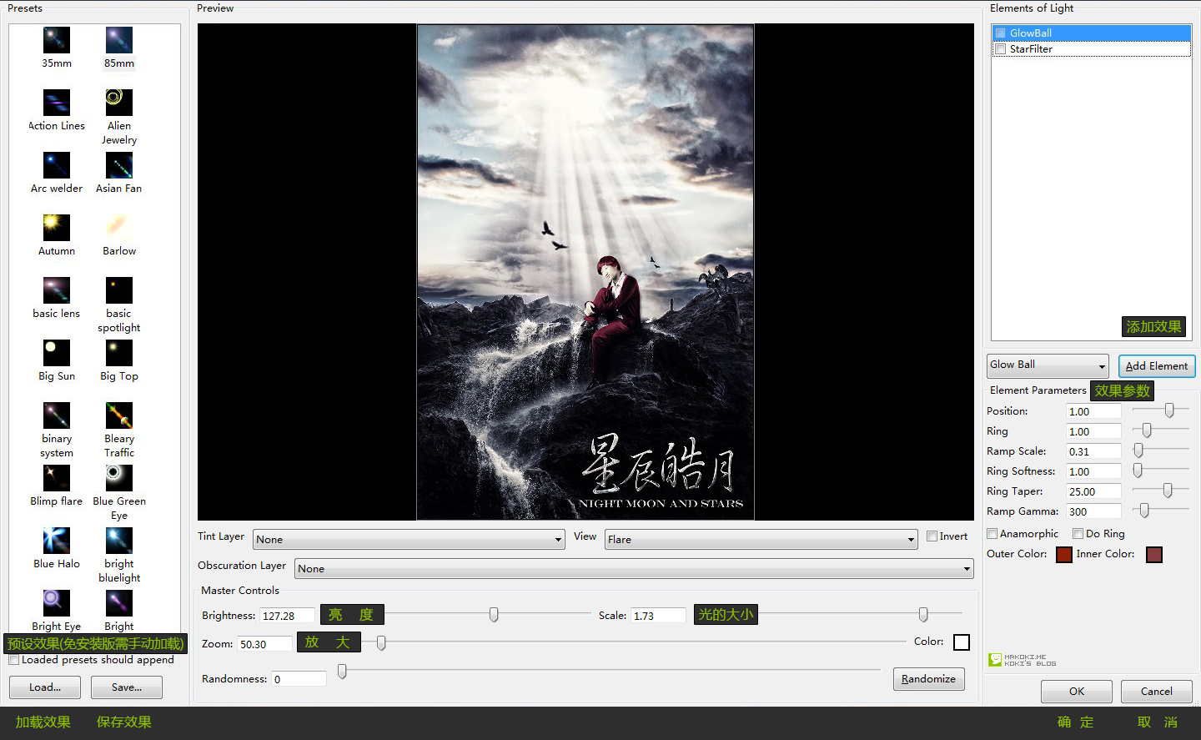Pick the binary system preset icon
Image resolution: width=1201 pixels, height=740 pixels.
coord(57,415)
